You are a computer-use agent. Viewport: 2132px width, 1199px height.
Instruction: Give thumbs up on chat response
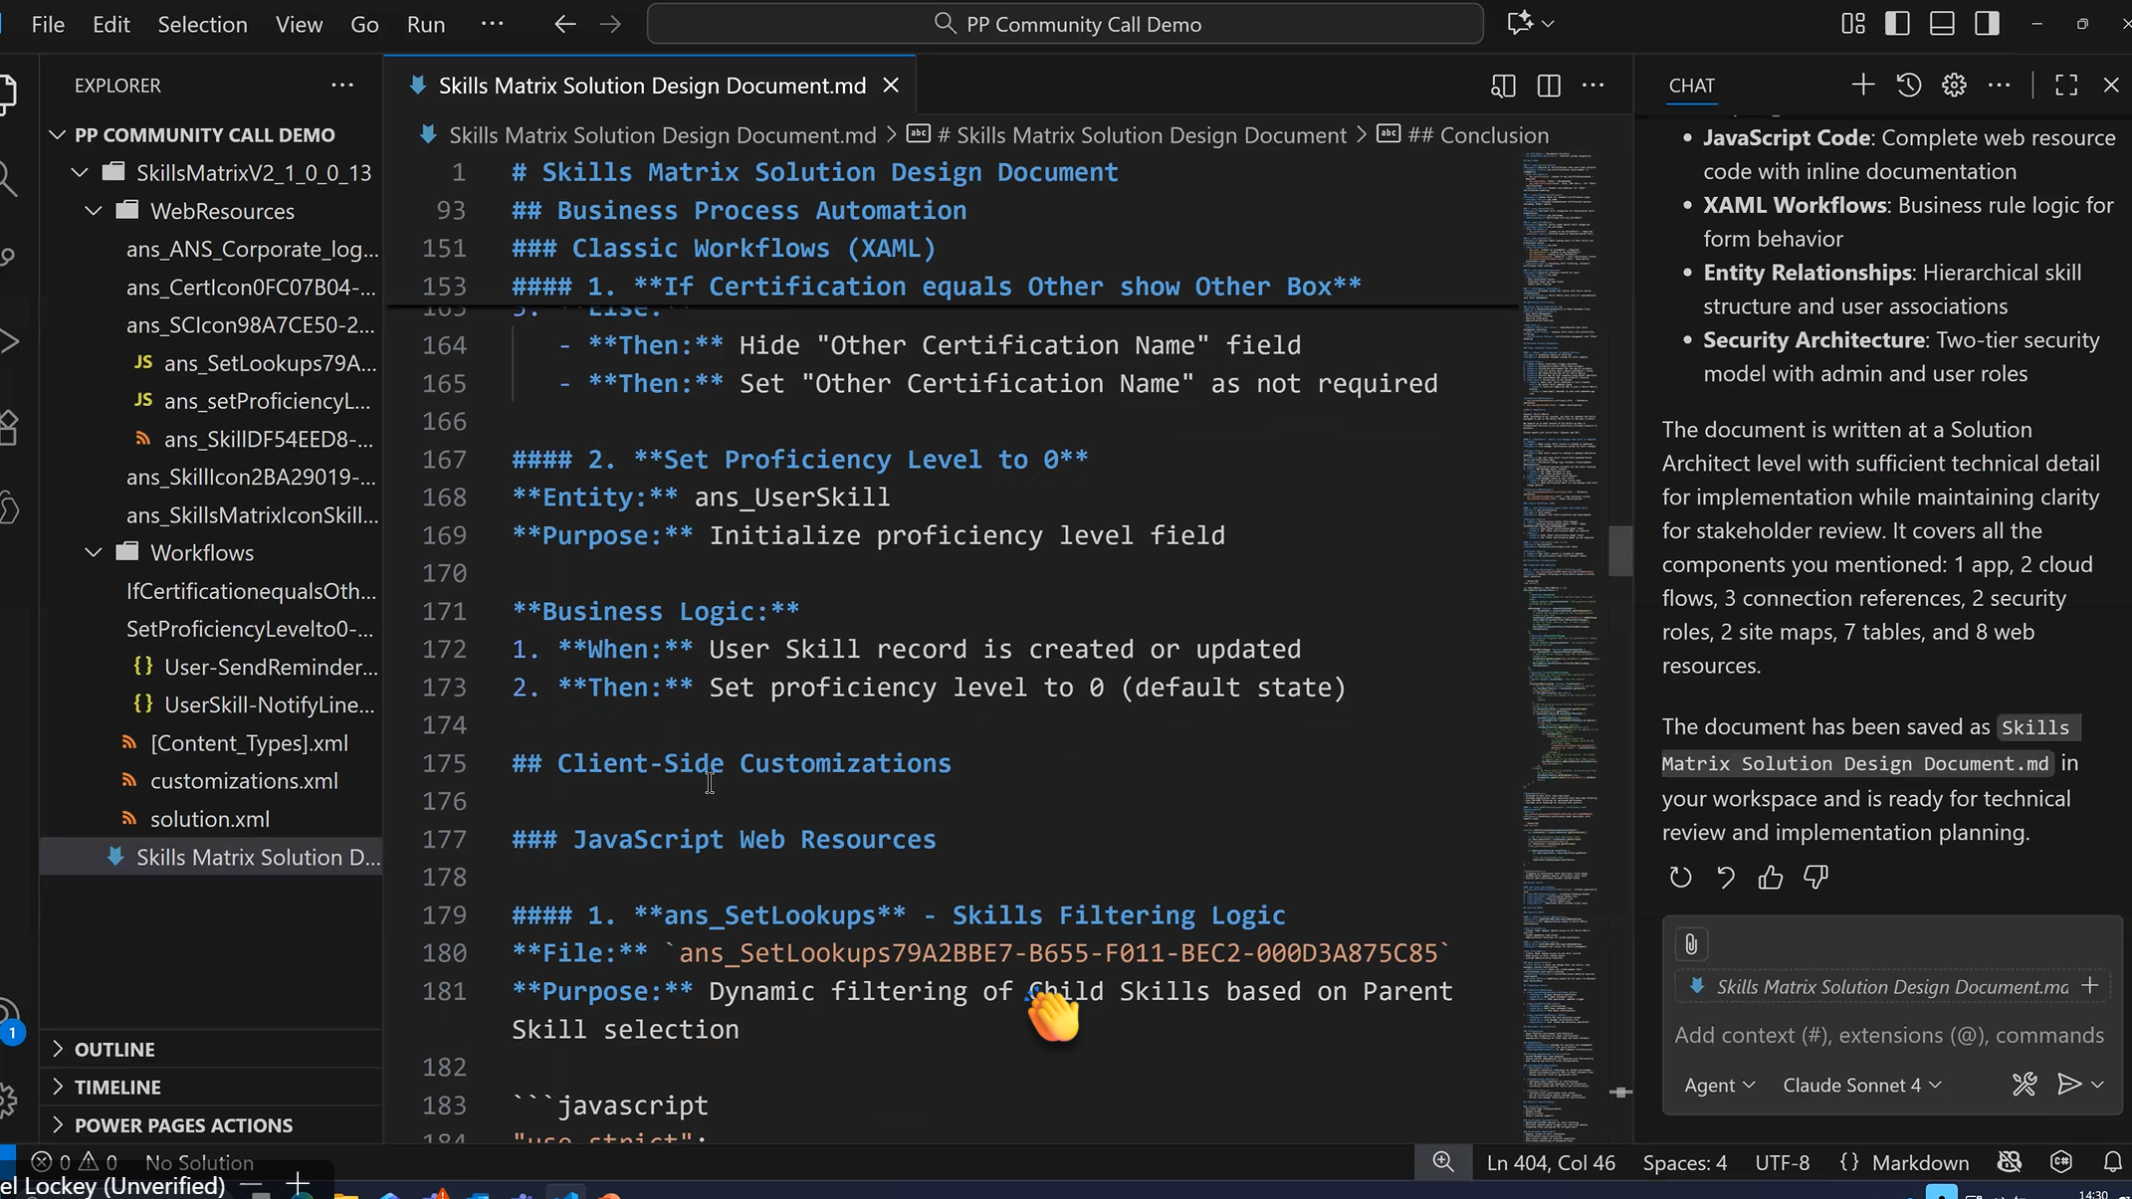coord(1771,877)
